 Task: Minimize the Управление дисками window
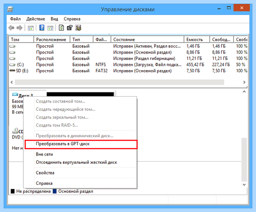pyautogui.click(x=219, y=8)
